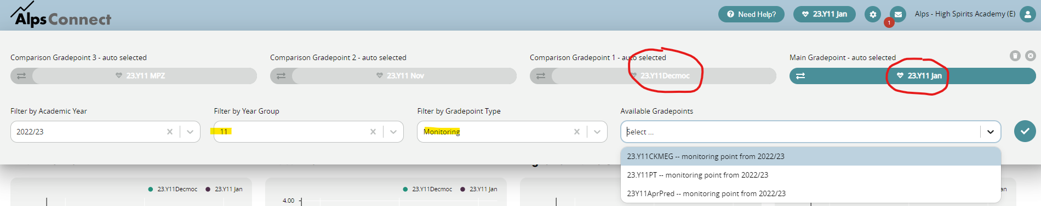
Task: Click the trash icon above Main Gradepoint
Action: coord(1015,56)
